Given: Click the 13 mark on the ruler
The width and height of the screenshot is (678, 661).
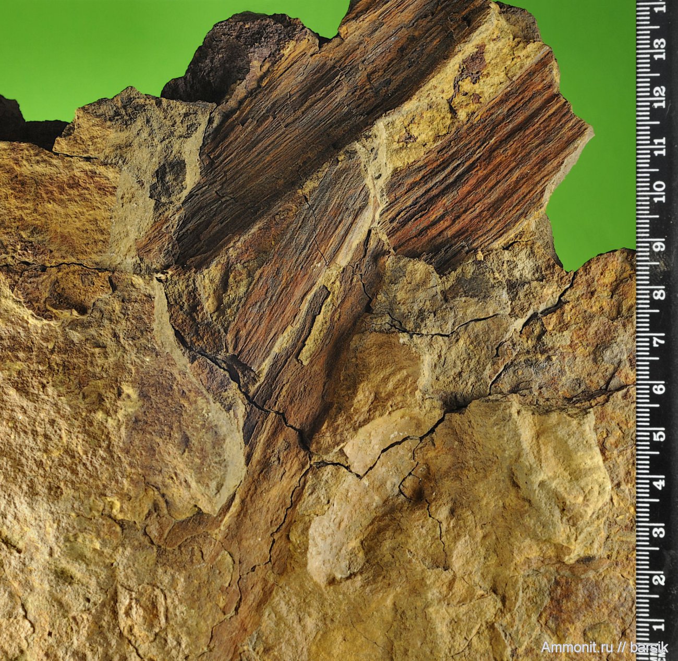Looking at the screenshot, I should 660,43.
